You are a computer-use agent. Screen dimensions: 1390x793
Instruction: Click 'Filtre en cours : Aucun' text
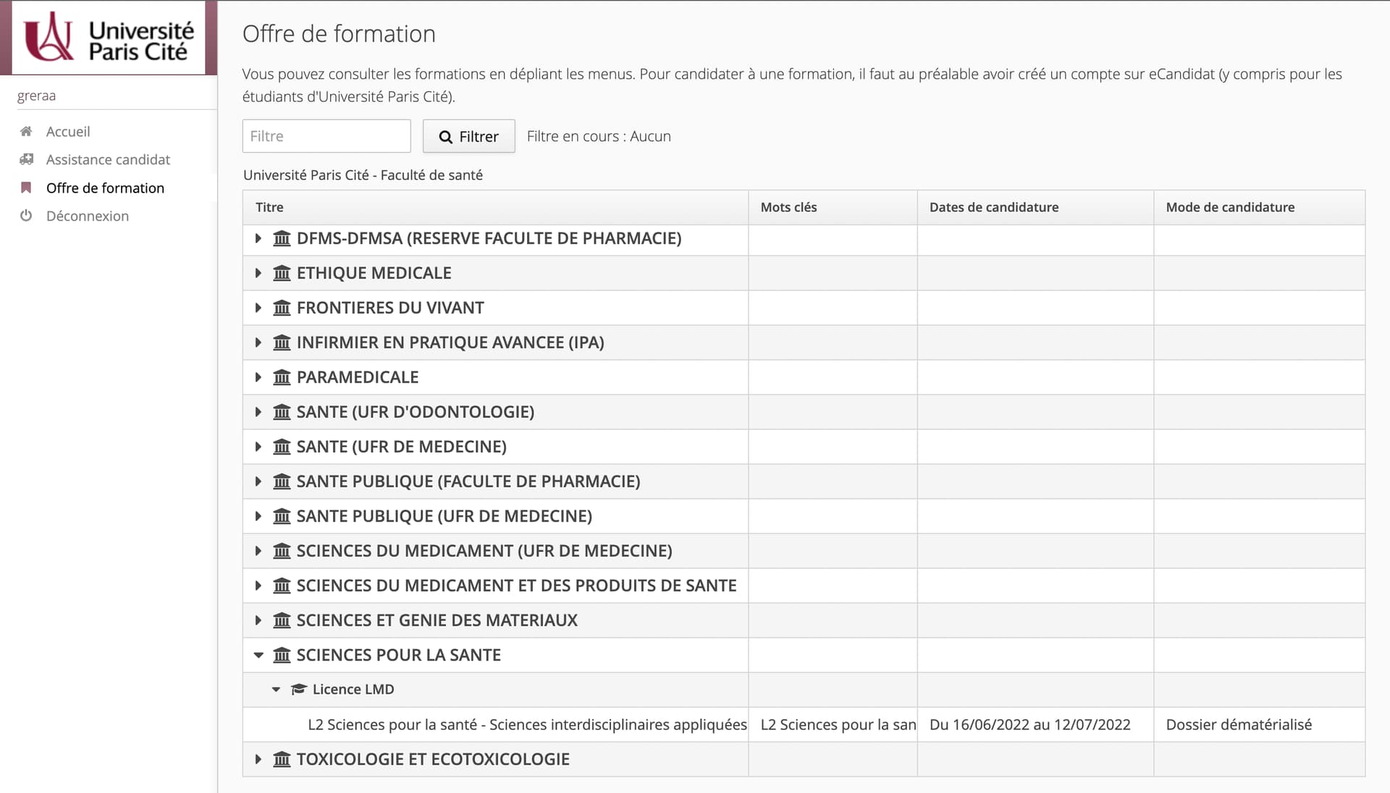tap(599, 136)
